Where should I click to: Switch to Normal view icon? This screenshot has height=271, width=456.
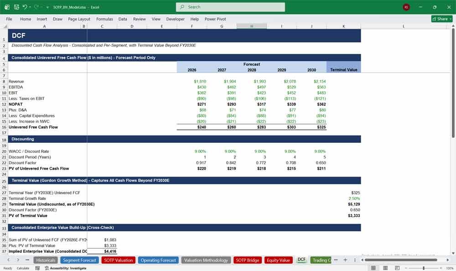373,268
